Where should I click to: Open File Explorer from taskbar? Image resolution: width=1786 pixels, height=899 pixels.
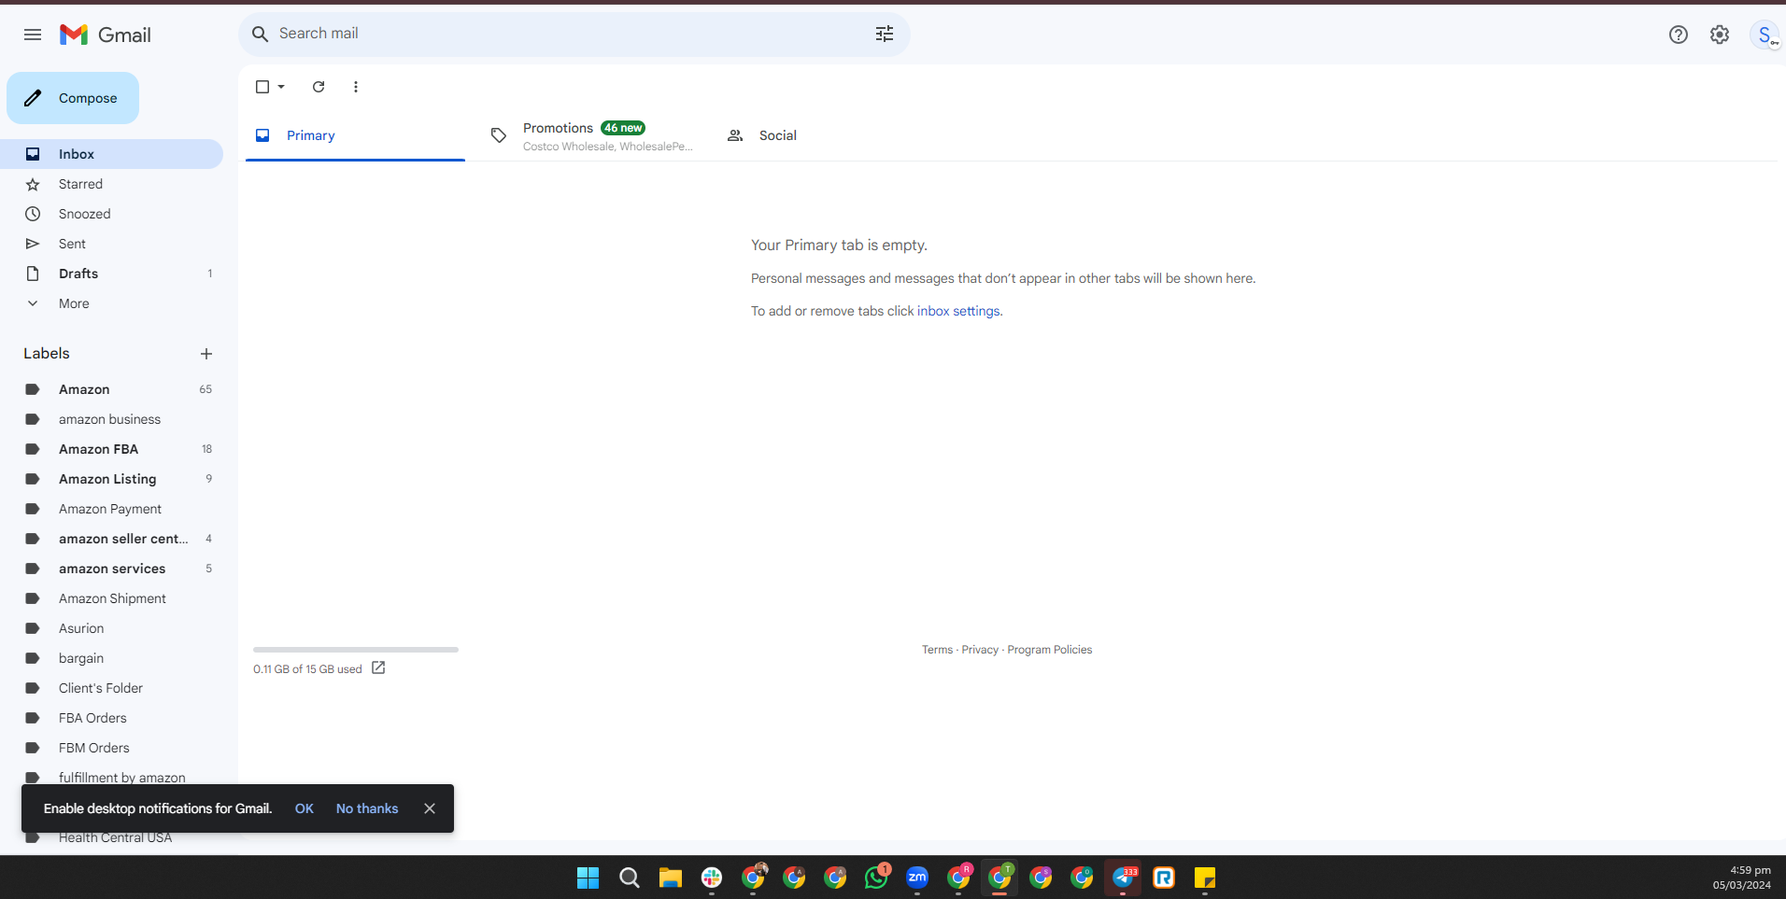click(671, 878)
